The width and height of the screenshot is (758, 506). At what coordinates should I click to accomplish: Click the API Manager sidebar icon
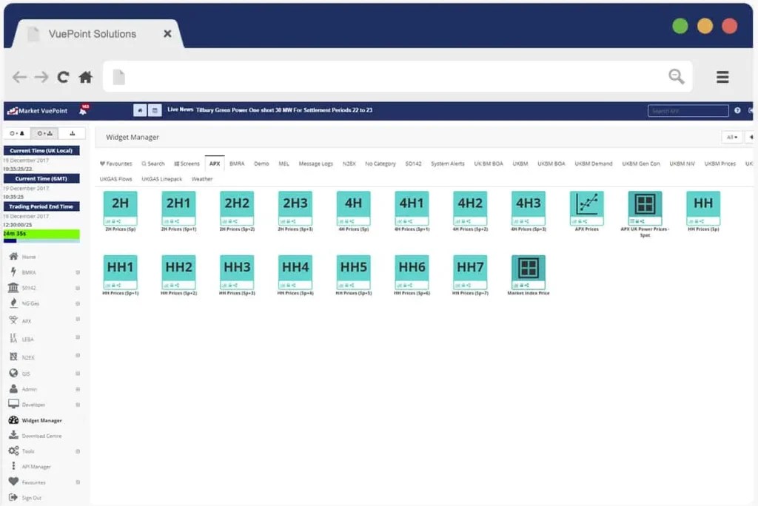(x=13, y=466)
